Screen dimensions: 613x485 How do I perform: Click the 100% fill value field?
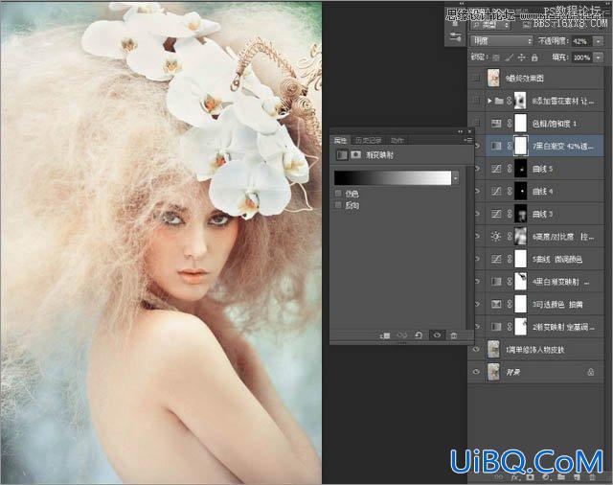tap(582, 58)
